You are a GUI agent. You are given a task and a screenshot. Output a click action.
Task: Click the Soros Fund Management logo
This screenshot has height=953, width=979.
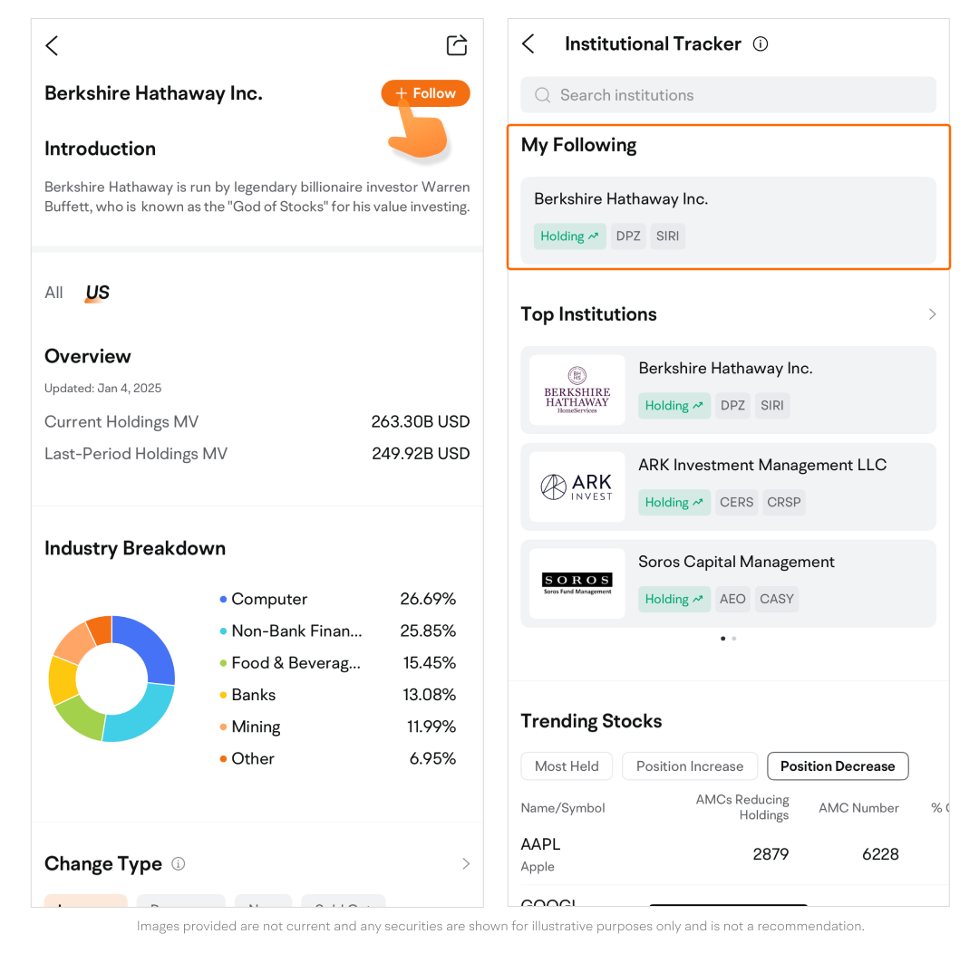[577, 583]
